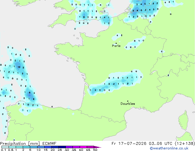
Task: Click the ECMWF model label
Action: (x=50, y=144)
